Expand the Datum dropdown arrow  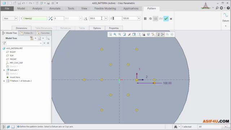point(226,26)
